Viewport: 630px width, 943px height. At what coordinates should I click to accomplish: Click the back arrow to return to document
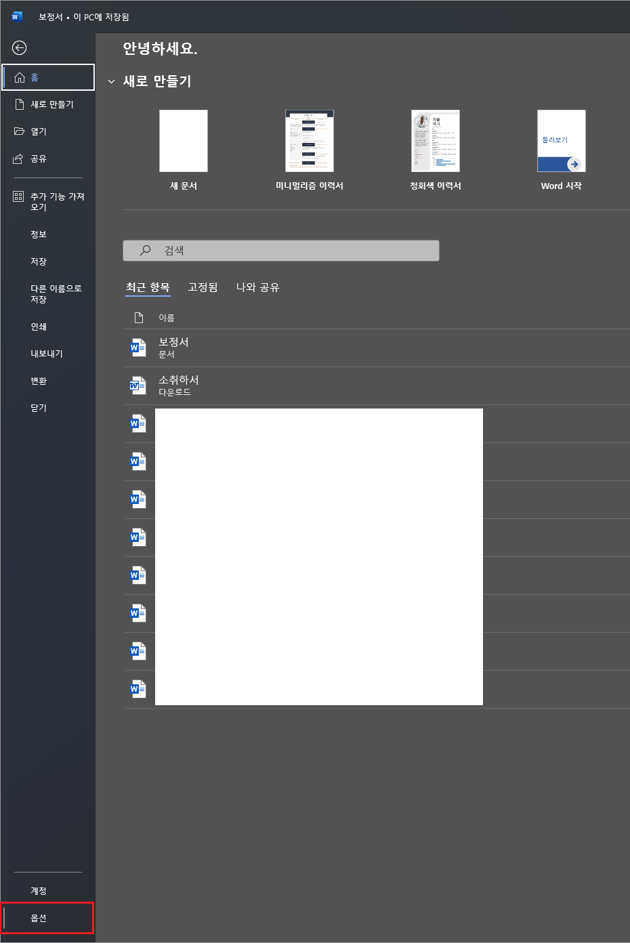(x=20, y=47)
